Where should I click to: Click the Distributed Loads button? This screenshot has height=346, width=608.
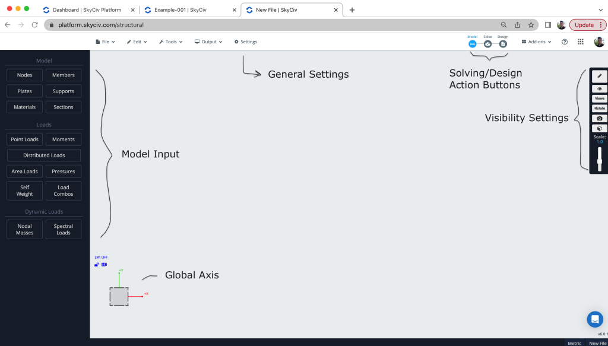pyautogui.click(x=44, y=155)
